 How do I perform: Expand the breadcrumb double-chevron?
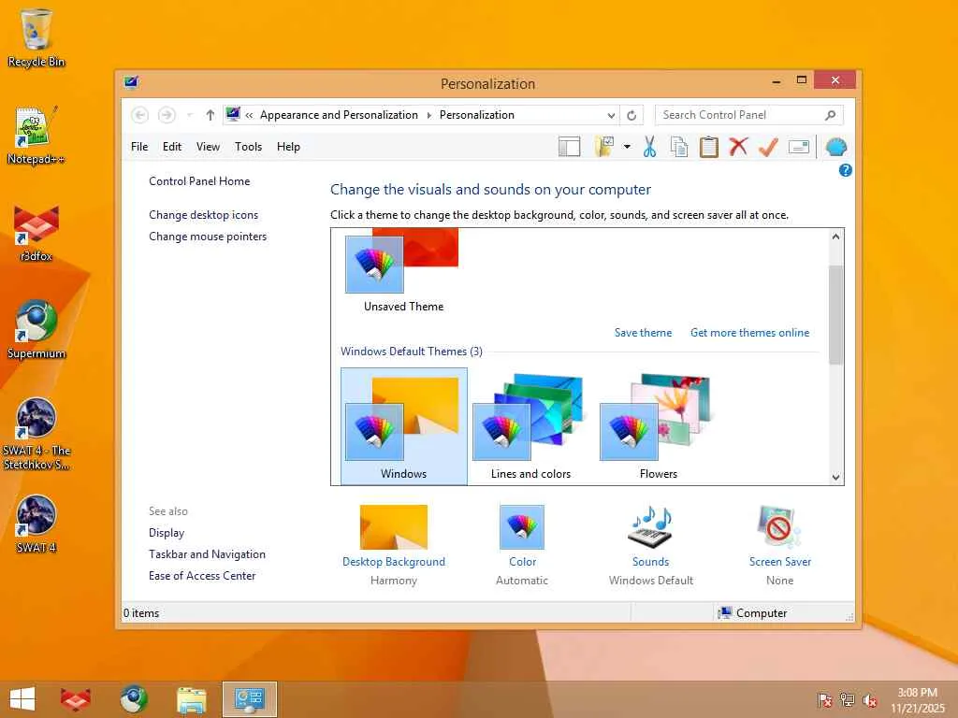pos(249,115)
